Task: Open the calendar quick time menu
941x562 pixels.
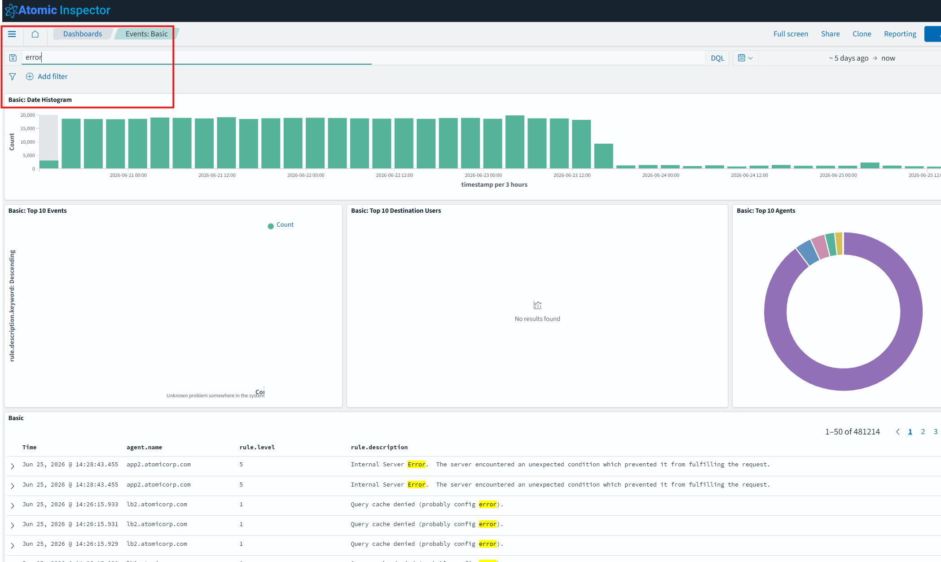Action: pyautogui.click(x=745, y=58)
